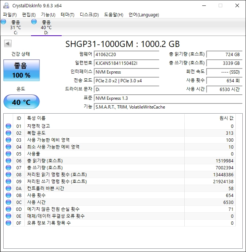Click the standard field NVM Express 1.3
The width and height of the screenshot is (246, 252).
click(x=168, y=98)
